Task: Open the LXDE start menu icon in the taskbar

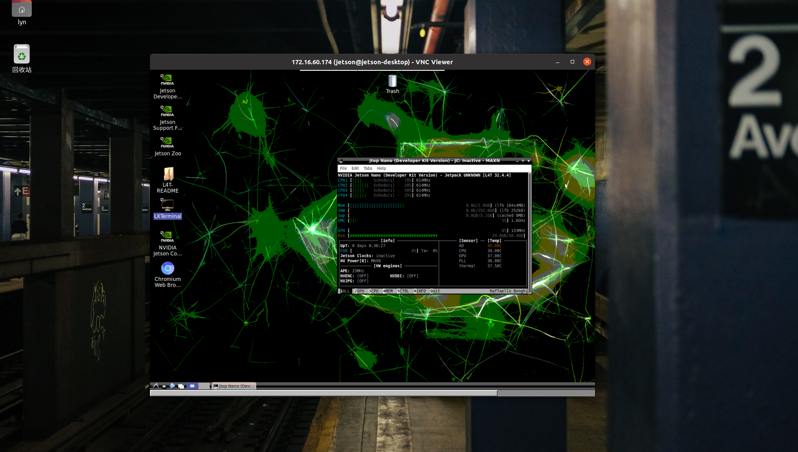Action: pos(156,386)
